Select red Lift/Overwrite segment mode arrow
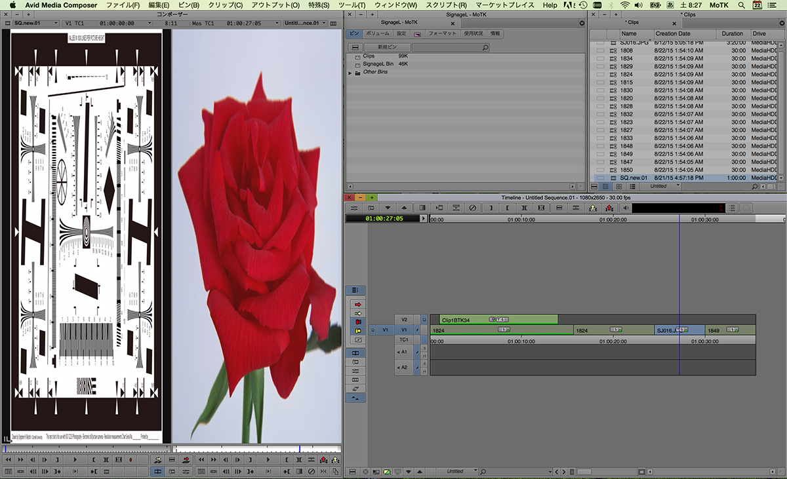 click(x=357, y=305)
